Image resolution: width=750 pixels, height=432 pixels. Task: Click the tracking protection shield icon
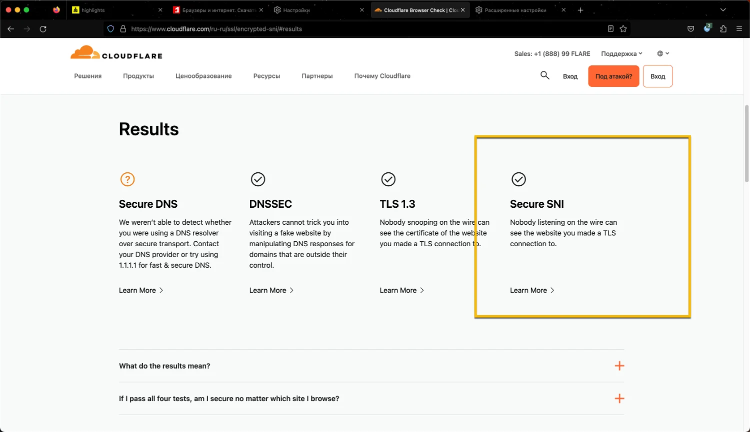pos(111,29)
